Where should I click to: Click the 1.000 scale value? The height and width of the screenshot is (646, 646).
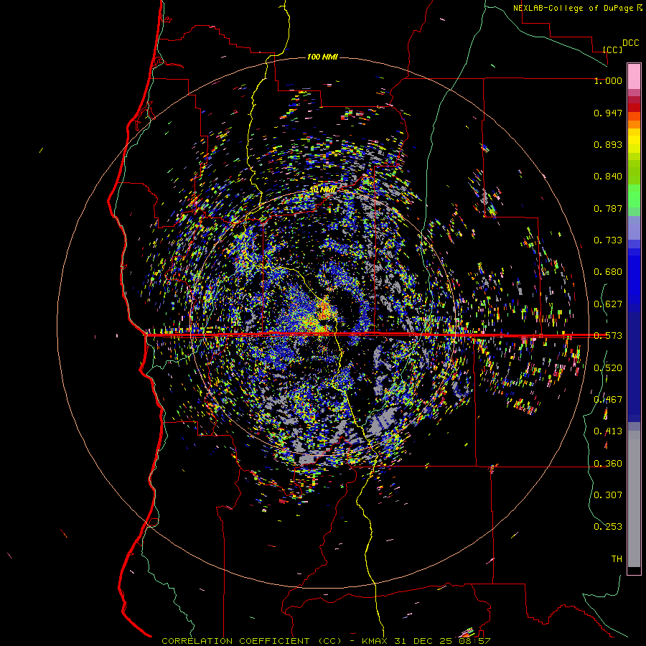(608, 80)
